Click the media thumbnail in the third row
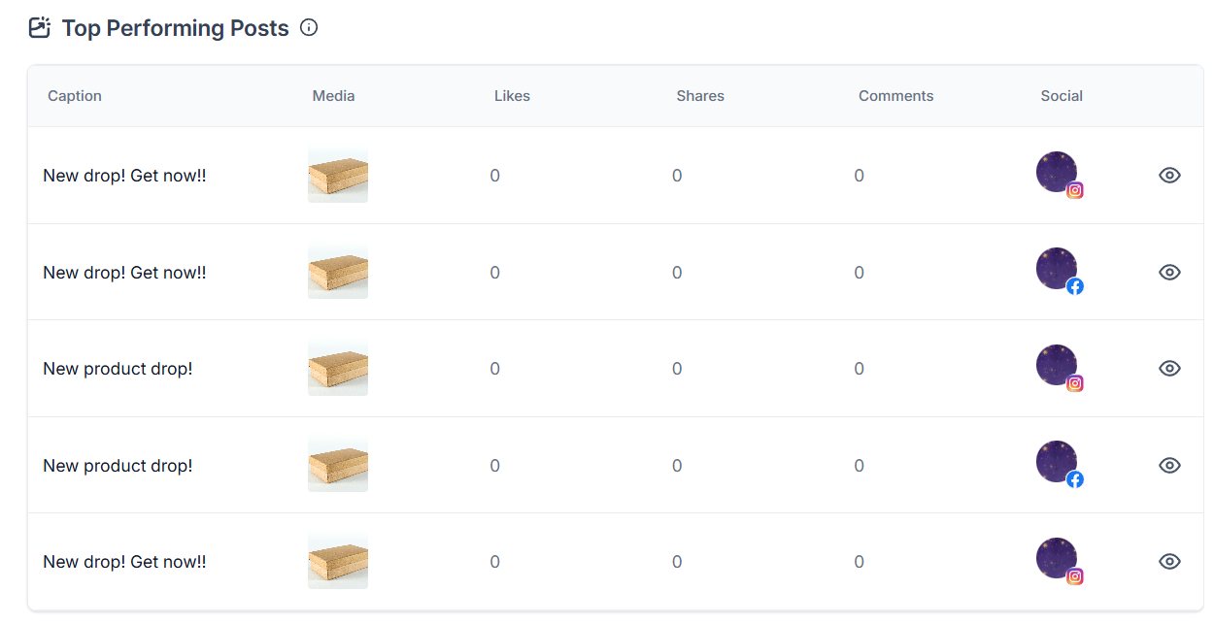 tap(338, 369)
